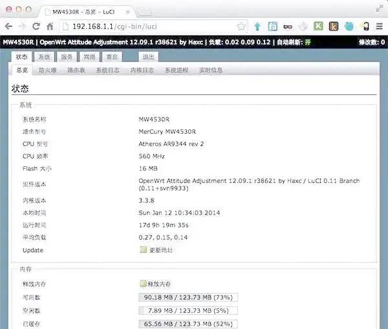Viewport: 388px width, 329px height.
Task: Click the grey cube extension icon
Action: point(303,27)
